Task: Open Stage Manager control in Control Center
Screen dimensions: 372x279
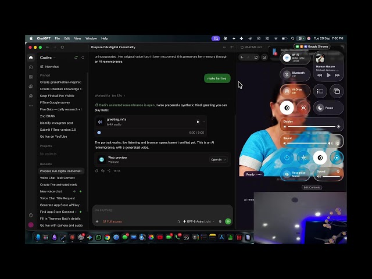Action: coord(320,91)
